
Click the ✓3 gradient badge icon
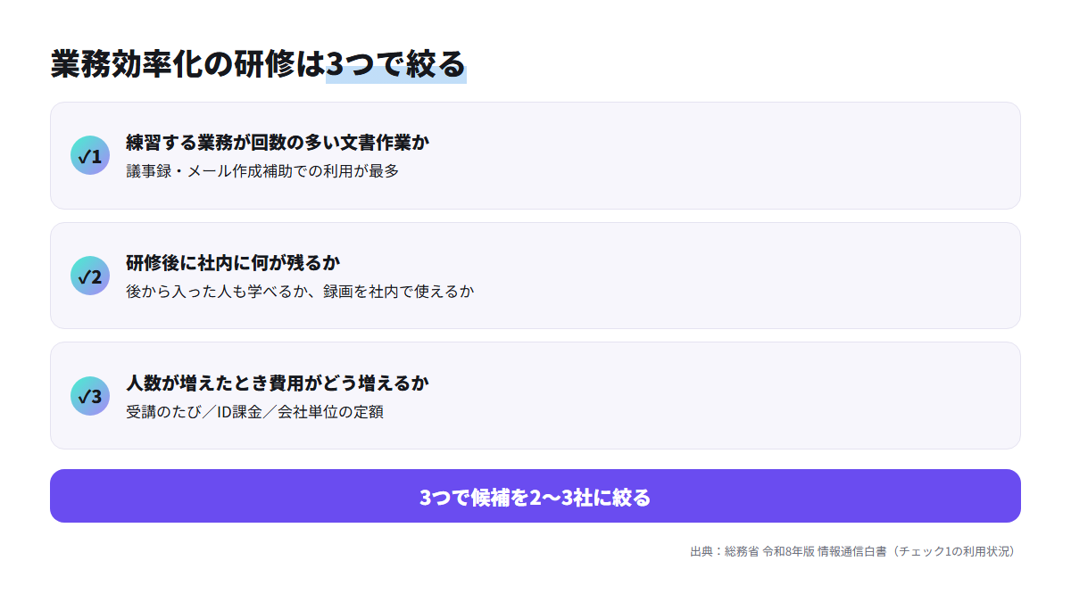click(90, 396)
